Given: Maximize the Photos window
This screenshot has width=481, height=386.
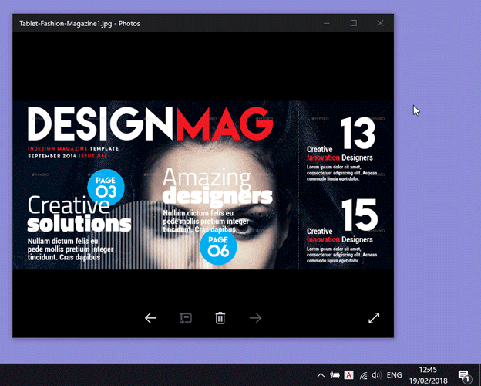Looking at the screenshot, I should (353, 23).
